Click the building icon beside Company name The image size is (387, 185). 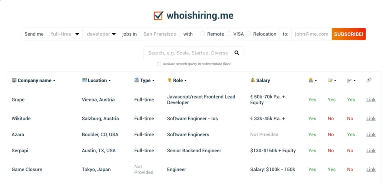coord(14,80)
